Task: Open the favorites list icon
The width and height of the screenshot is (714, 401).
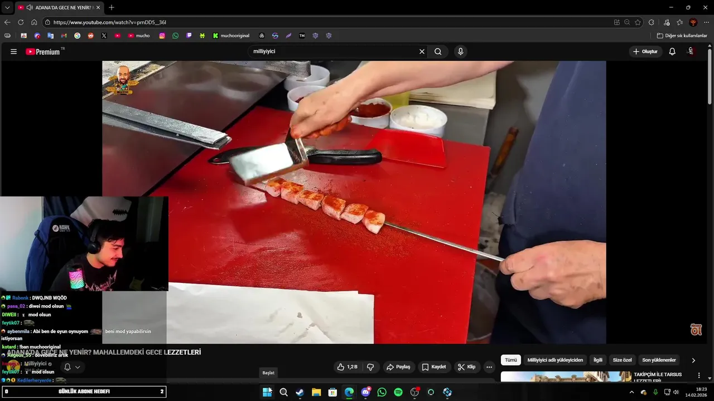Action: tap(679, 22)
